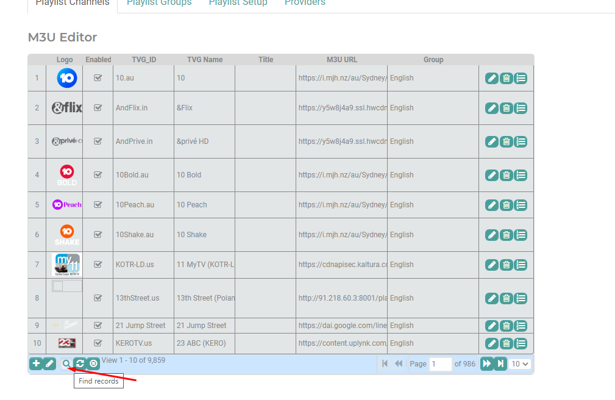Open list options for 10.au row

[x=521, y=78]
